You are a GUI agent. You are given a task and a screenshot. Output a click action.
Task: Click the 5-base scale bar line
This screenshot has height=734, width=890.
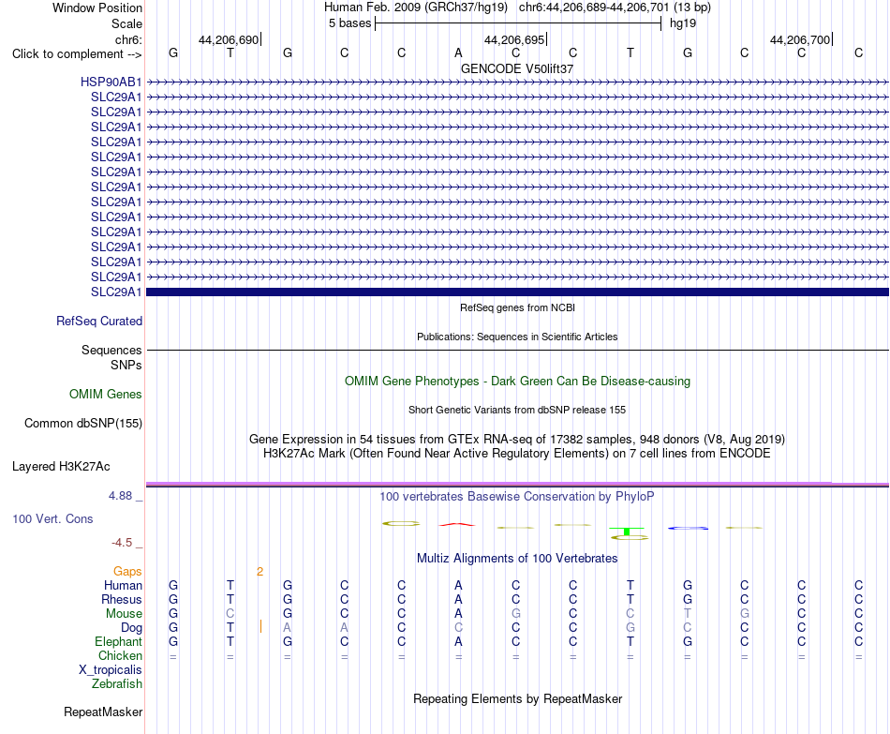(x=518, y=23)
